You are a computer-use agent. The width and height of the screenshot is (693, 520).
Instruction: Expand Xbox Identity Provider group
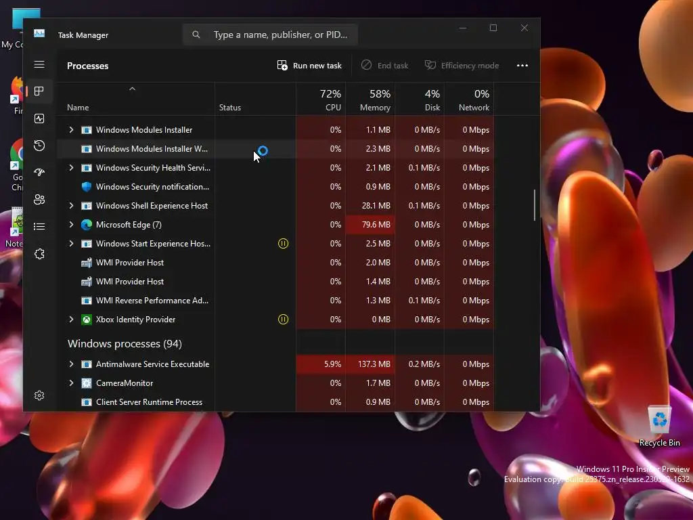pyautogui.click(x=71, y=320)
